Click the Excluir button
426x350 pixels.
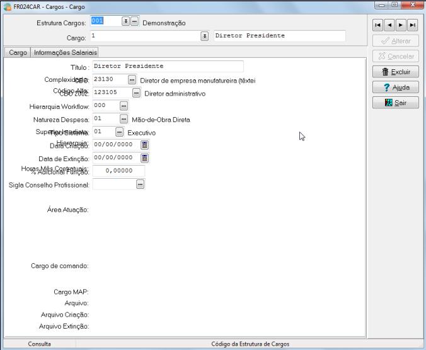point(396,72)
